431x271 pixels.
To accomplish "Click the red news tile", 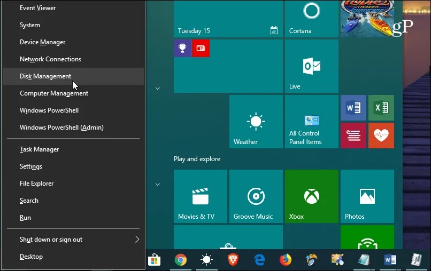I will tap(201, 48).
